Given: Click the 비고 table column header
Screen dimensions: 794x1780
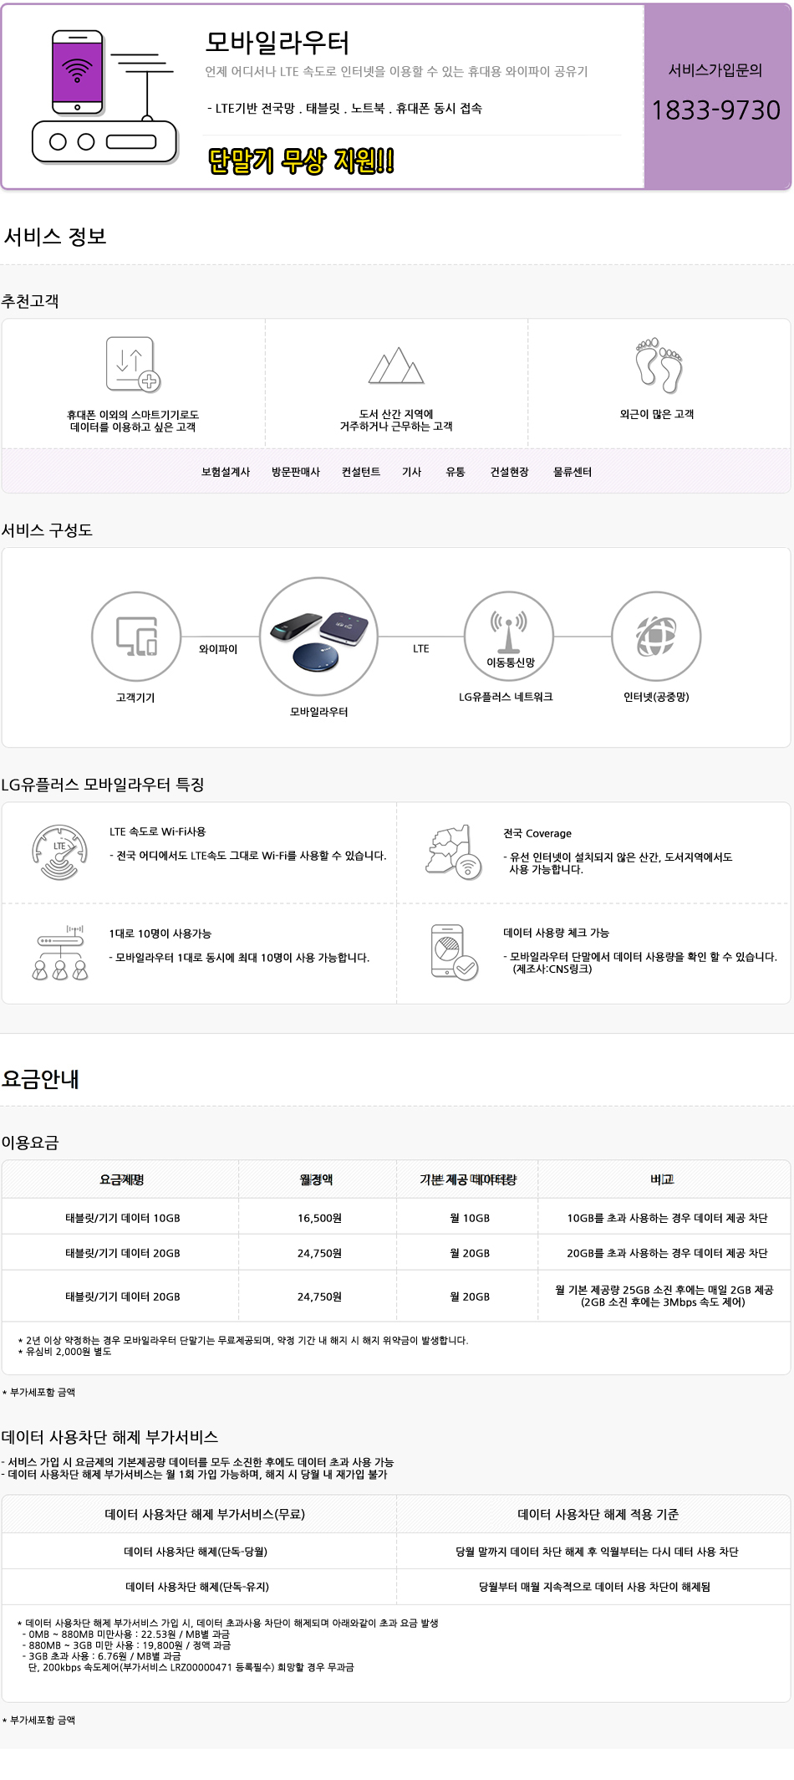Looking at the screenshot, I should [662, 1179].
